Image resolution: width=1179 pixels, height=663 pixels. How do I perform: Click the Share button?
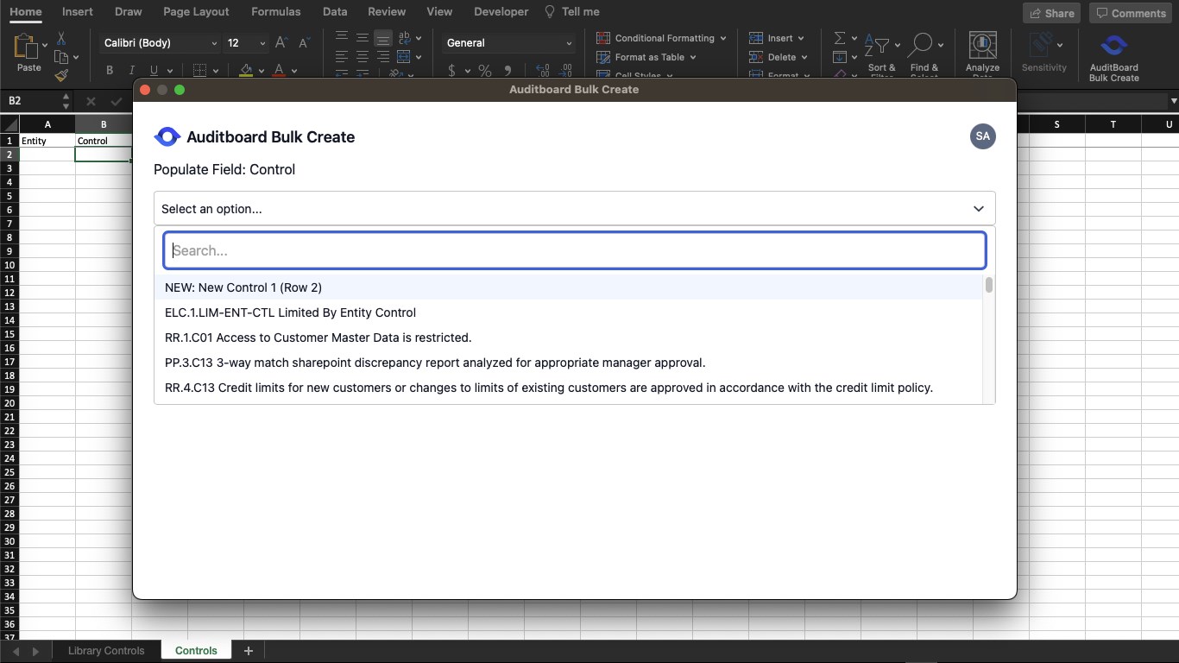coord(1052,13)
